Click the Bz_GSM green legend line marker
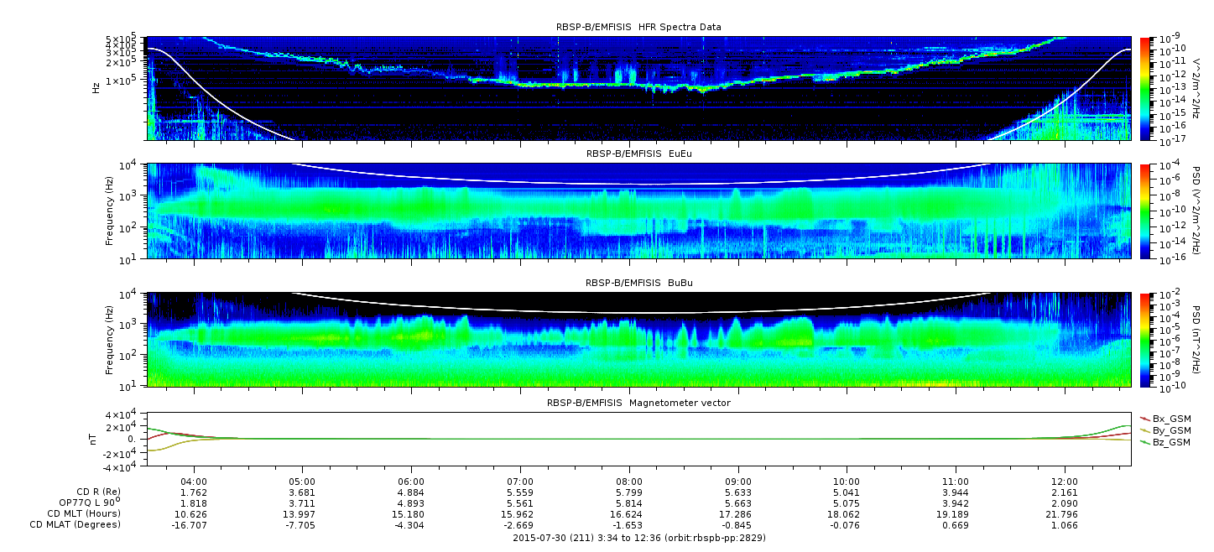Image resolution: width=1214 pixels, height=552 pixels. (1144, 442)
